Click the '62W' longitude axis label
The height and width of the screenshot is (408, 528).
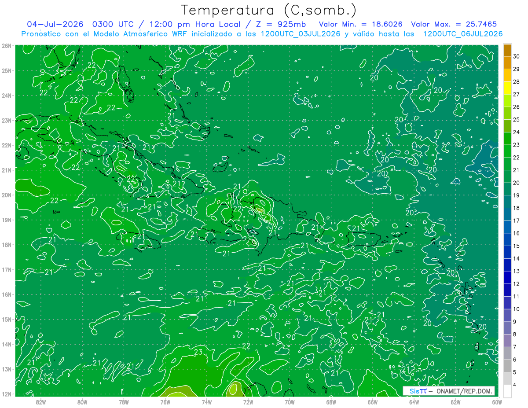[x=455, y=402]
